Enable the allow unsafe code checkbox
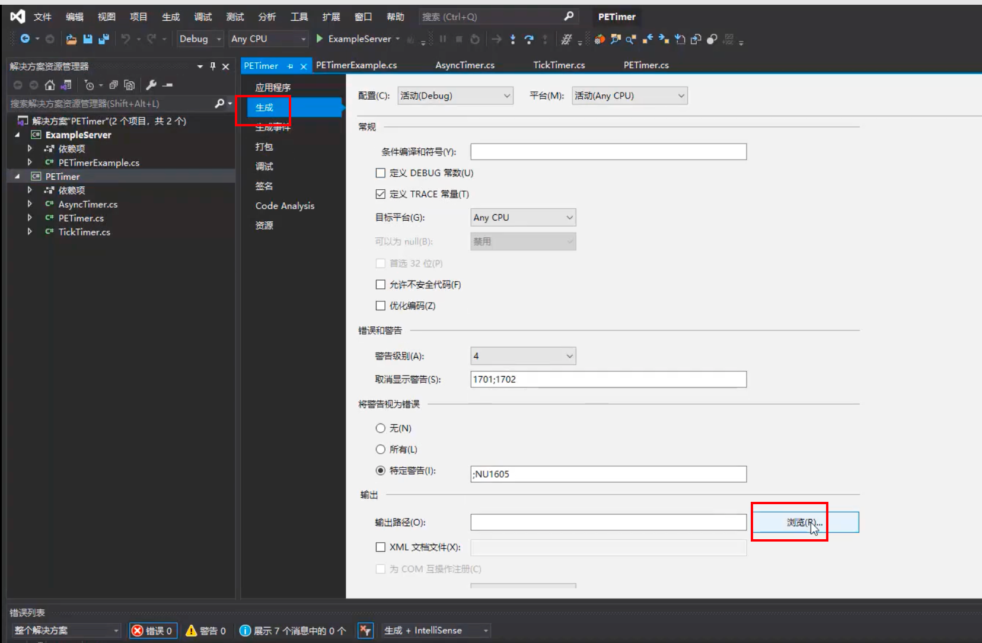This screenshot has width=982, height=643. pyautogui.click(x=381, y=285)
